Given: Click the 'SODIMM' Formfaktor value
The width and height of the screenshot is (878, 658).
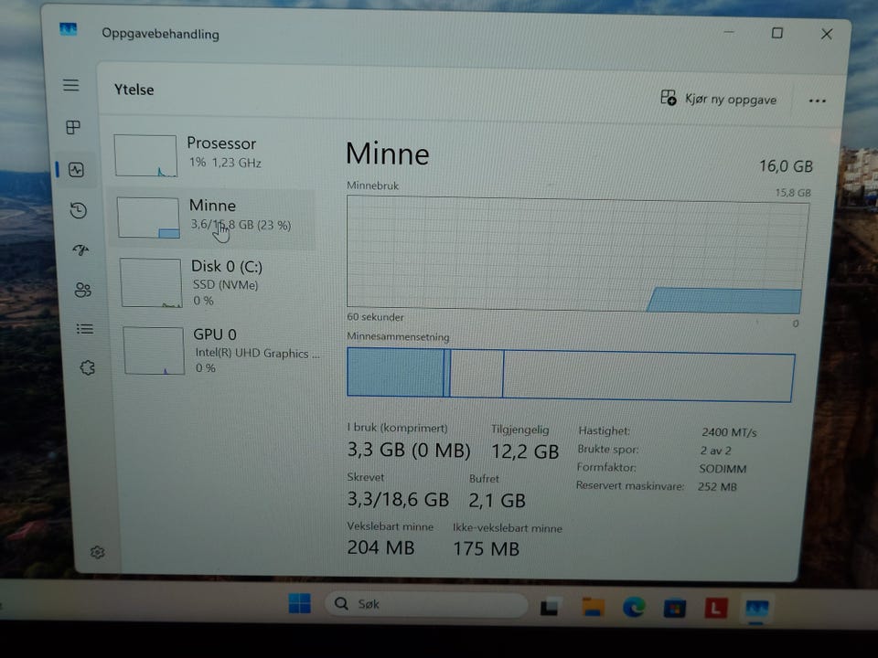Looking at the screenshot, I should pos(723,469).
